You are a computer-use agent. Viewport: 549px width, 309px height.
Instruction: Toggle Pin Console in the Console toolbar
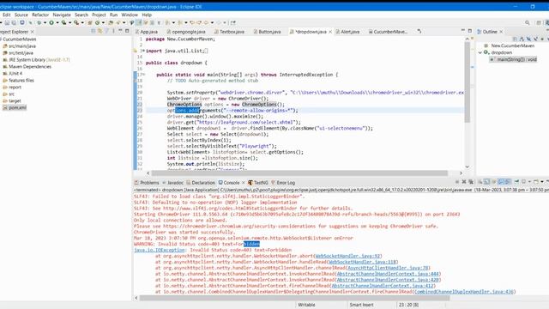pyautogui.click(x=516, y=182)
